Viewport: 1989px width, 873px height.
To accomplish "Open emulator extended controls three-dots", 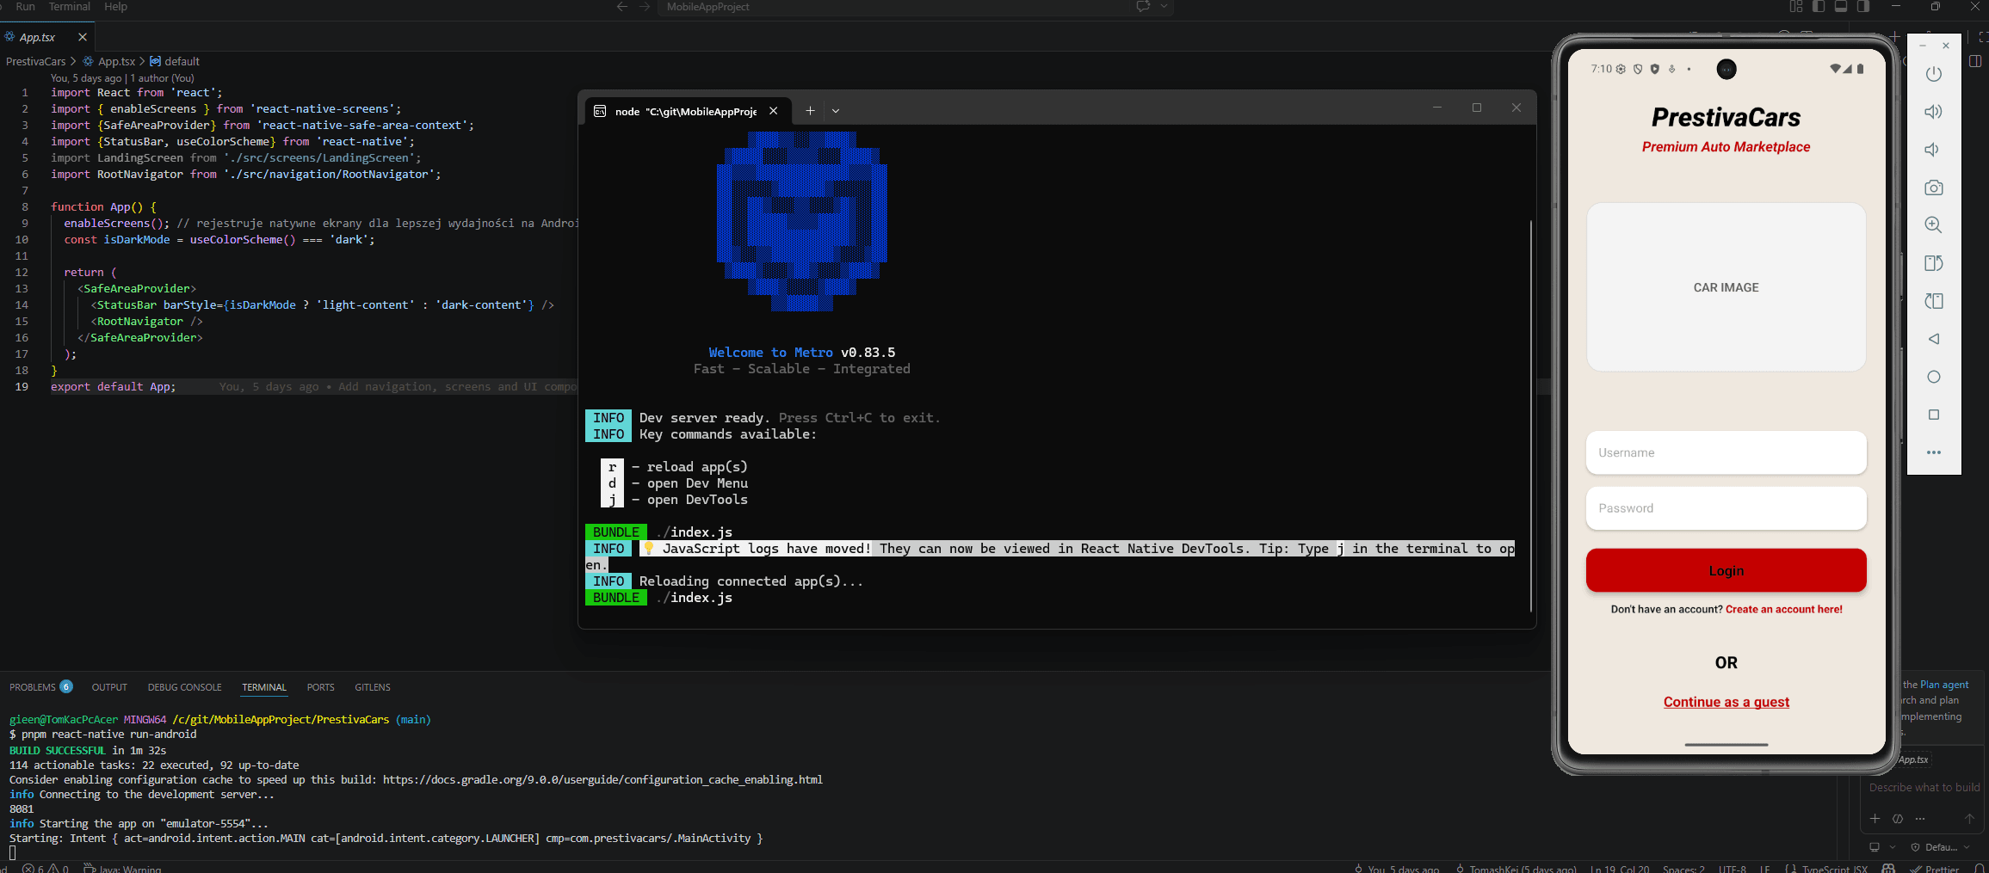I will click(x=1933, y=452).
